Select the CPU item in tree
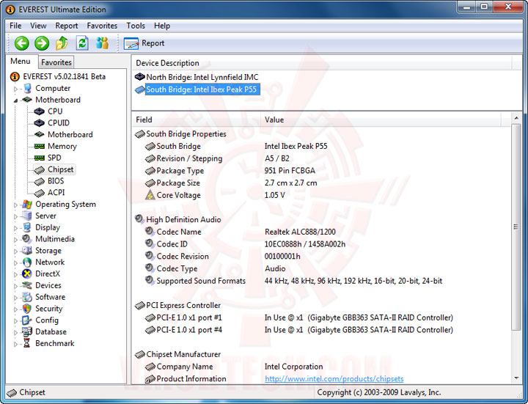The height and width of the screenshot is (404, 528). tap(55, 111)
